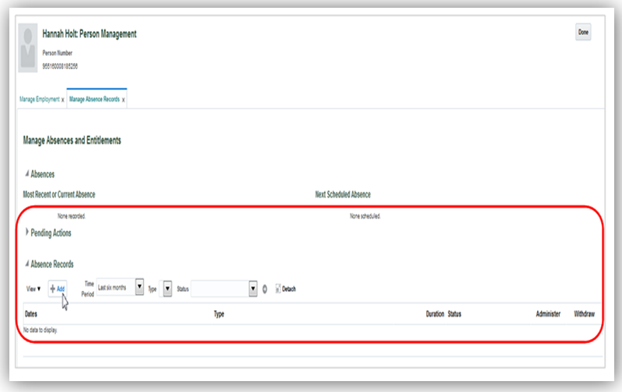Image resolution: width=622 pixels, height=392 pixels.
Task: Switch to Manage Employment tab
Action: tap(40, 100)
